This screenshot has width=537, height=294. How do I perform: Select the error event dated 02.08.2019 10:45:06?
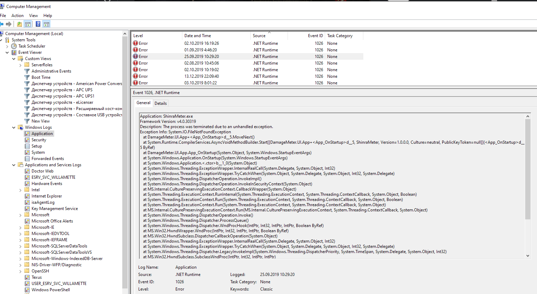248,63
